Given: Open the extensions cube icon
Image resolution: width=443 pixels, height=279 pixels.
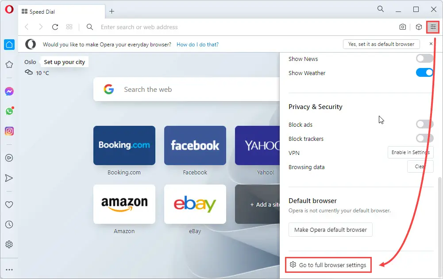Looking at the screenshot, I should pos(419,27).
